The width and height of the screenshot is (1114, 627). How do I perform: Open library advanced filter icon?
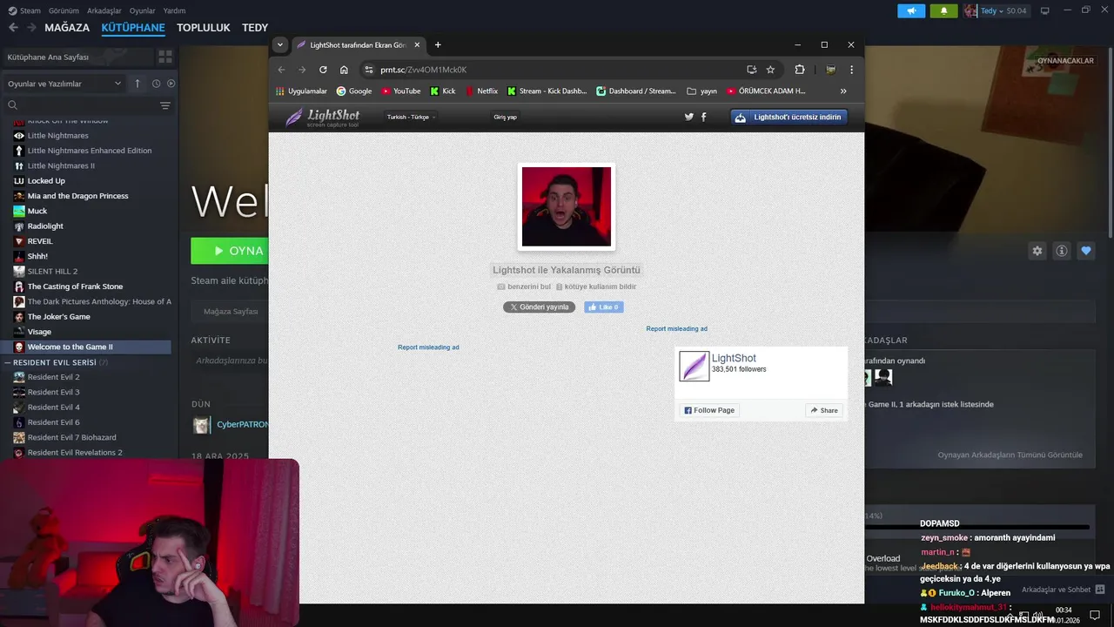165,105
